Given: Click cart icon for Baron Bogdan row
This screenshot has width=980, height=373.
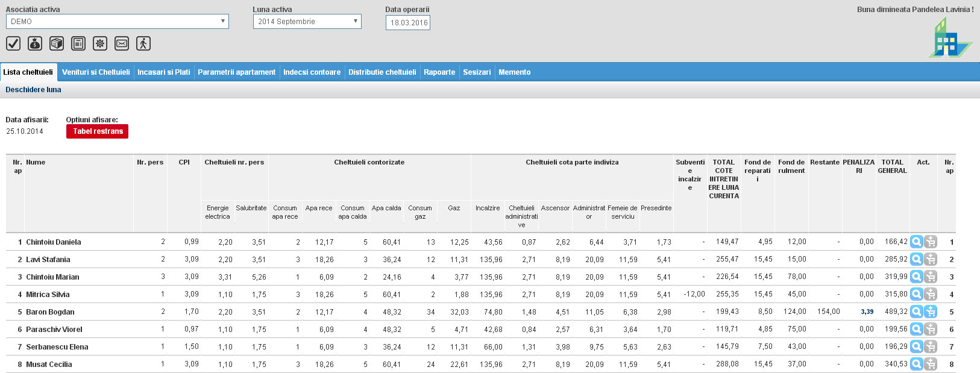Looking at the screenshot, I should click(x=931, y=312).
